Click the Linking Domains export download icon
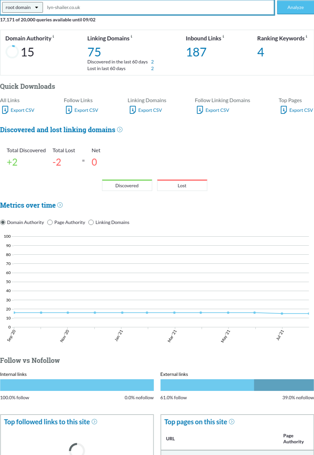314x455 pixels. click(133, 110)
